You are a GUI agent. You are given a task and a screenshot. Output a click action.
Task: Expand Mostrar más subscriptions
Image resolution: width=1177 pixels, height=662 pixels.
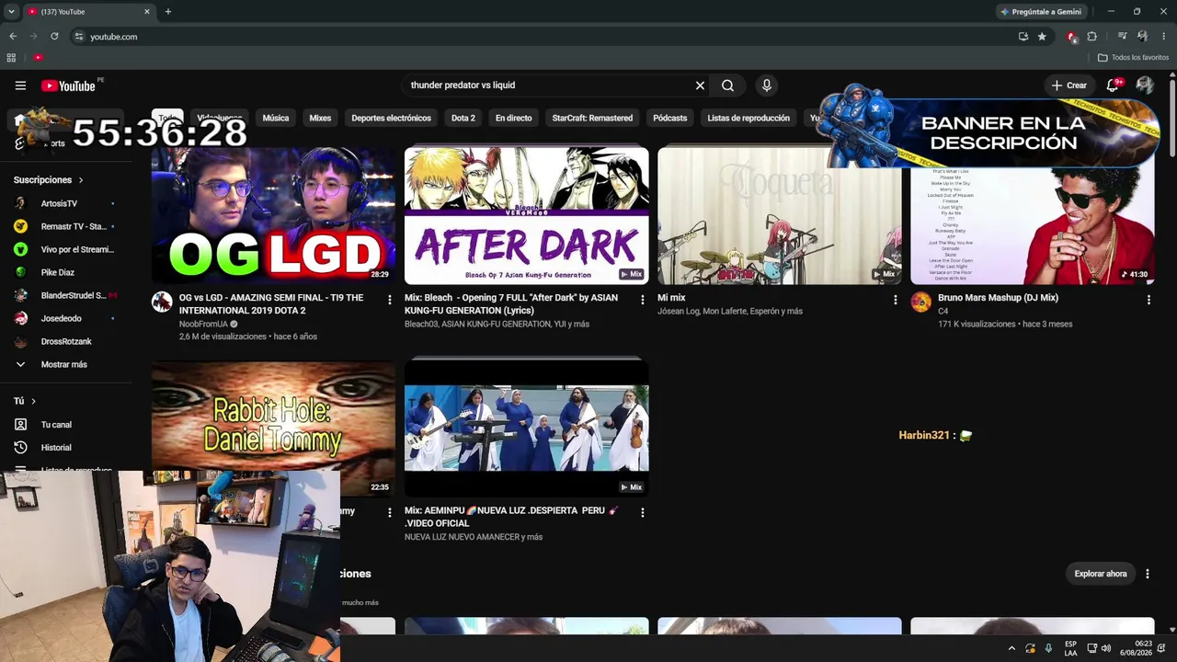tap(64, 364)
